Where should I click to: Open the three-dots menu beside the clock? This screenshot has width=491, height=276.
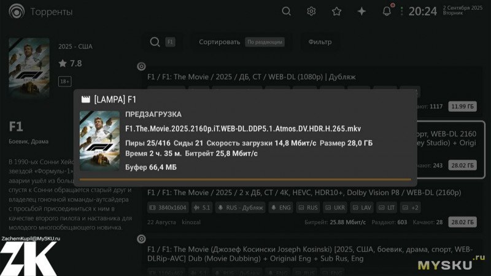coord(402,11)
